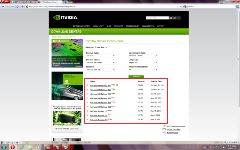Open the GeForce 197 driver dated May 18
Image resolution: width=240 pixels, height=150 pixels.
click(x=99, y=111)
